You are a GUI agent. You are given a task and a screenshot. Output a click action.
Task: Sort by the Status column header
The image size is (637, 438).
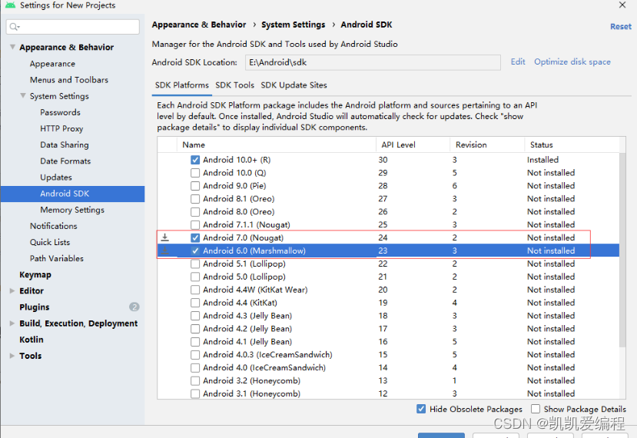click(x=572, y=145)
